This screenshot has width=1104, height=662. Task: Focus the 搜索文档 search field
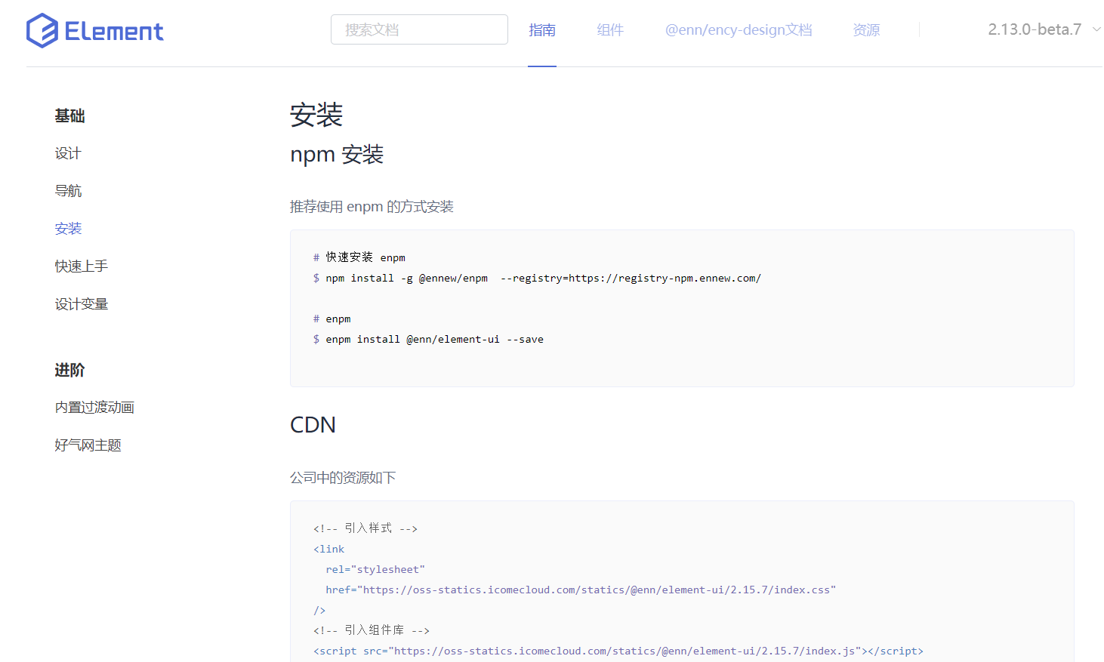pos(419,29)
